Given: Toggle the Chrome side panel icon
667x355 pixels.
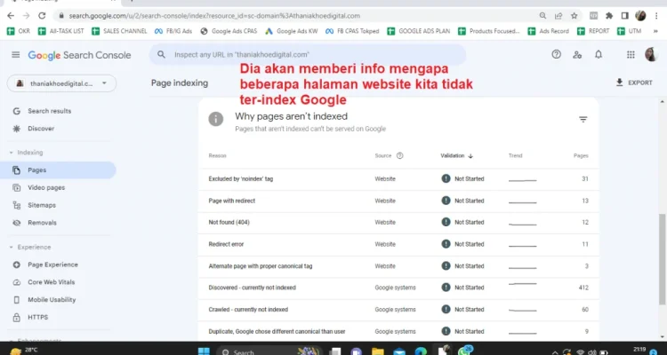Looking at the screenshot, I should click(624, 16).
